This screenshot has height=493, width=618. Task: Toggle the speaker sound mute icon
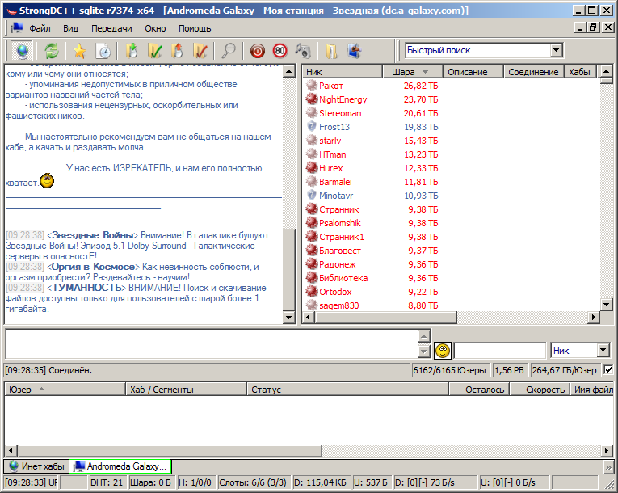pyautogui.click(x=303, y=51)
